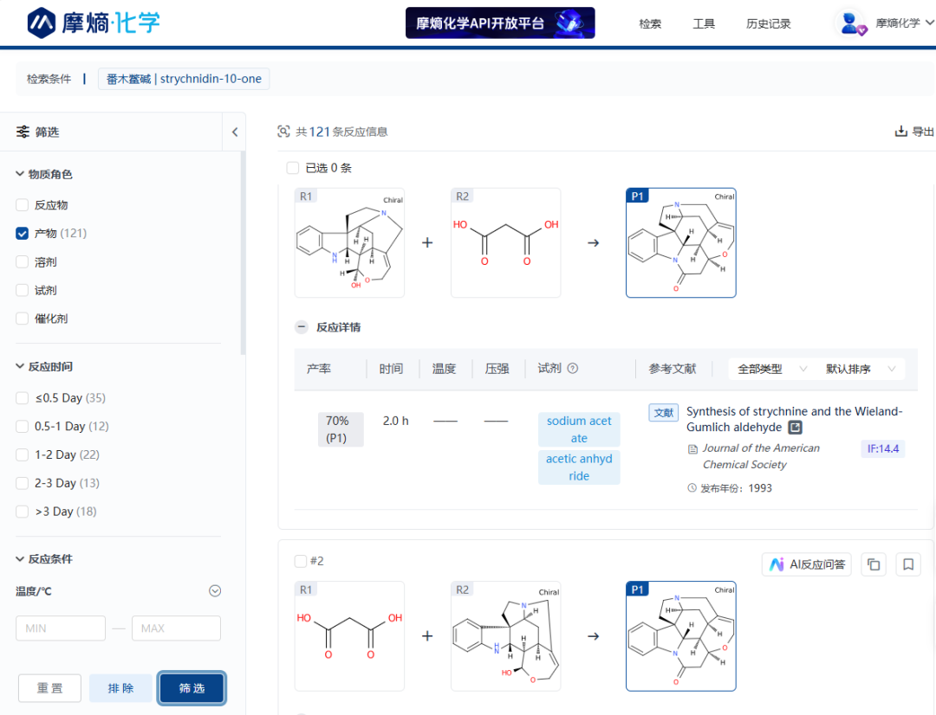The image size is (936, 715).
Task: Collapse the filter sidebar with arrow icon
Action: [x=234, y=132]
